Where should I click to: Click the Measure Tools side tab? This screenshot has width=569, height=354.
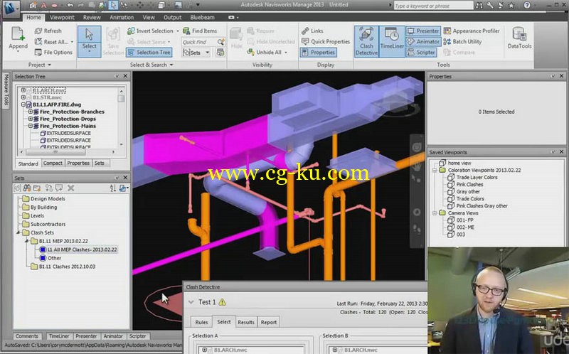click(6, 90)
